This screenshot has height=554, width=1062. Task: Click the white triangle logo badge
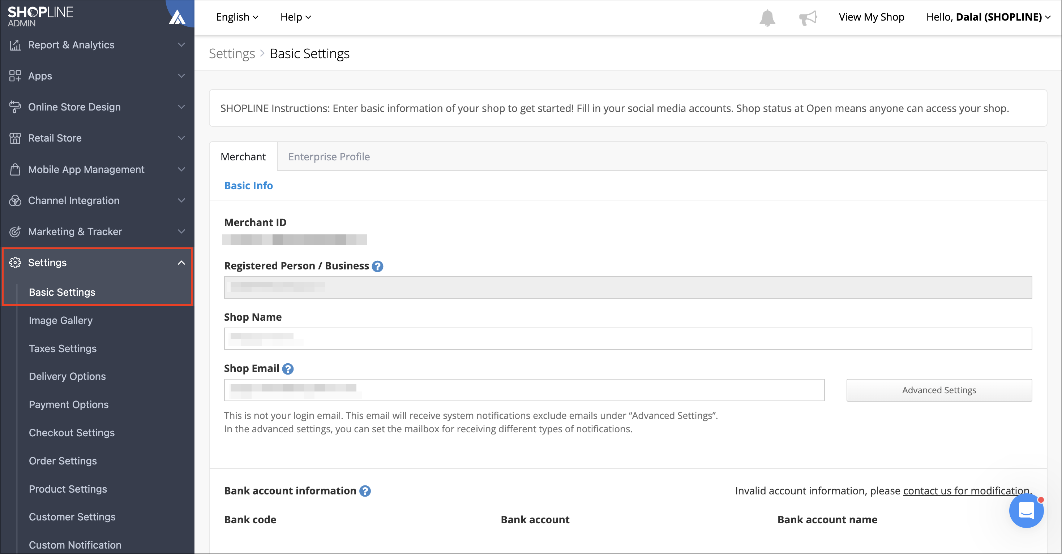click(x=177, y=17)
